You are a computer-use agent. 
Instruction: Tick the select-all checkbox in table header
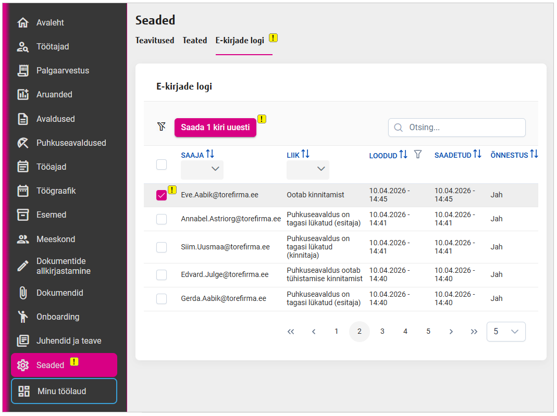click(x=162, y=165)
